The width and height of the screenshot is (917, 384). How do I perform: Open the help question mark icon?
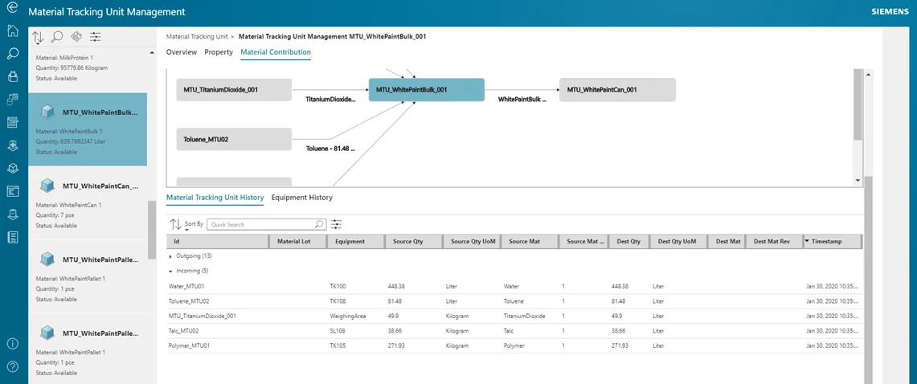(13, 367)
